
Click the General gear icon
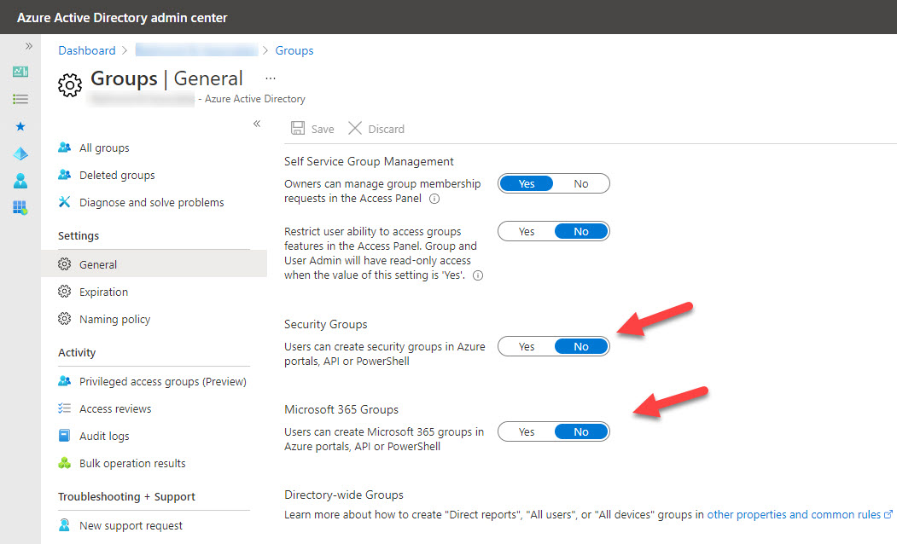point(65,264)
